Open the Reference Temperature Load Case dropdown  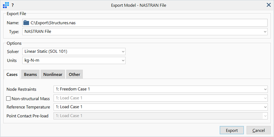click(x=161, y=107)
